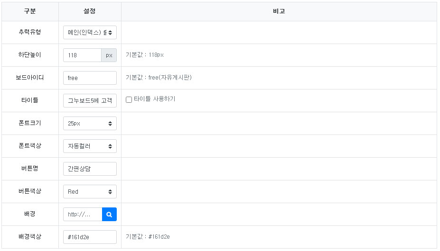440x251 pixels.
Task: Click the 구분 column header
Action: tap(30, 11)
